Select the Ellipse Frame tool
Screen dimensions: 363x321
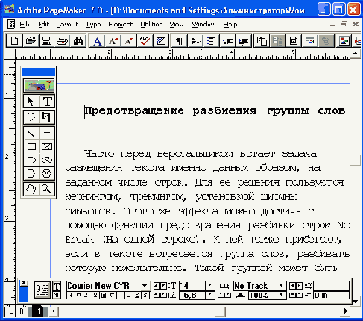coord(47,160)
